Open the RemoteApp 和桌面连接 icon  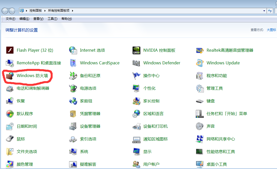point(10,63)
